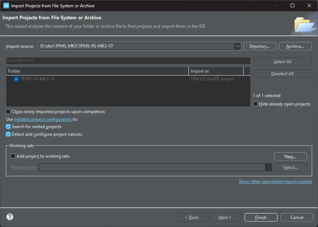Maximize the import dialog window
The width and height of the screenshot is (318, 227).
point(292,5)
